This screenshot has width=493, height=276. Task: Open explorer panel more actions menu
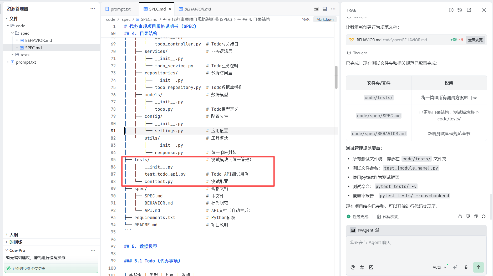pos(93,9)
